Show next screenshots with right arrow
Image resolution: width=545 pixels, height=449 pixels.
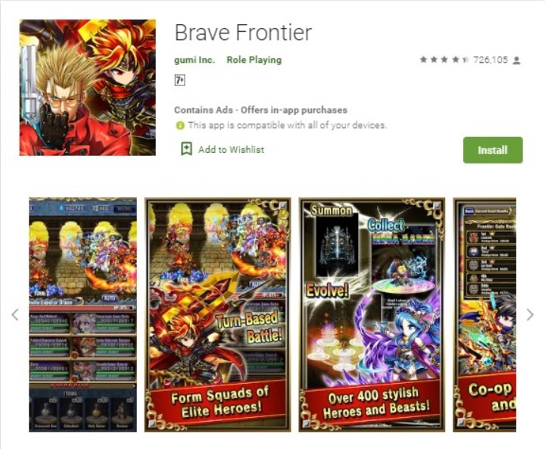(x=530, y=315)
